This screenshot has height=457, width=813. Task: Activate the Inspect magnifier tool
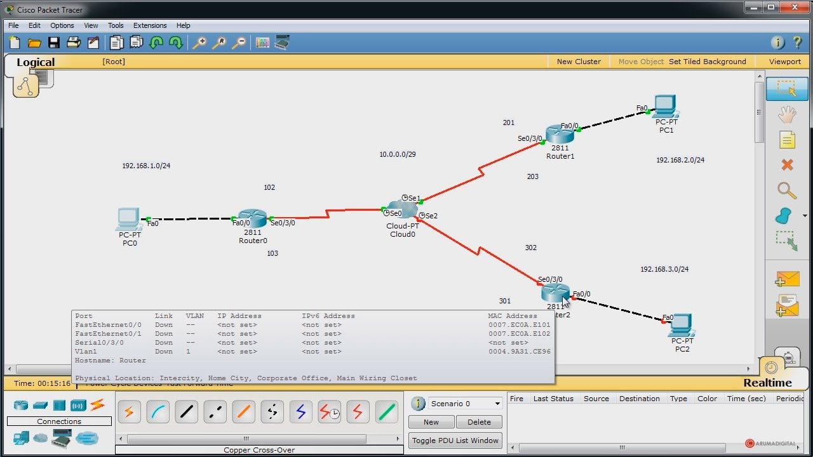[787, 190]
